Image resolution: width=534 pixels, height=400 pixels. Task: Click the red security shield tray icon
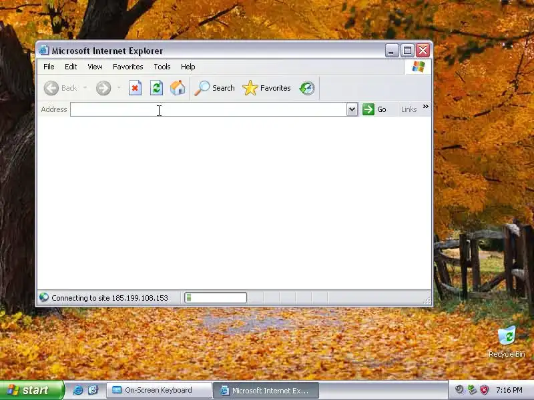[484, 390]
